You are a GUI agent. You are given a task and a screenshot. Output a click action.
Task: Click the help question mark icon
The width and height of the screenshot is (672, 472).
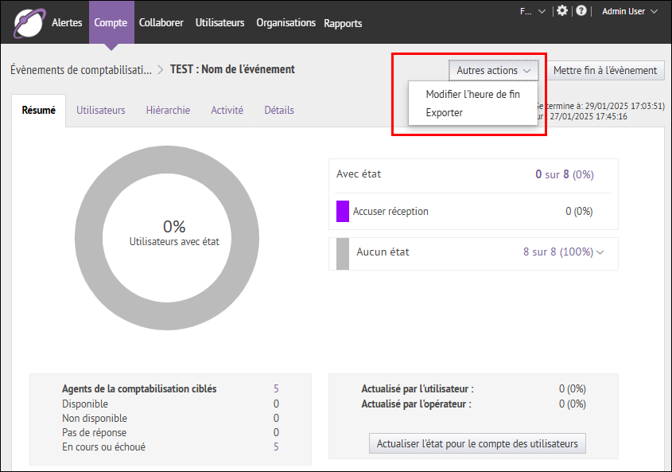pyautogui.click(x=581, y=11)
